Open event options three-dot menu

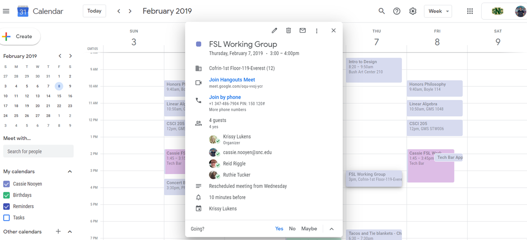[x=317, y=31]
